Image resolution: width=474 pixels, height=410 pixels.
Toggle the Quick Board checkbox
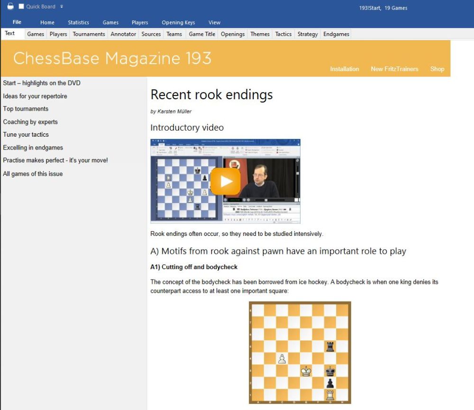(21, 6)
